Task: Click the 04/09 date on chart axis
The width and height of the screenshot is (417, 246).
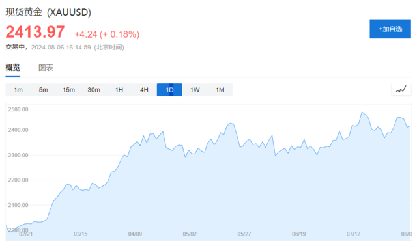Action: (135, 234)
